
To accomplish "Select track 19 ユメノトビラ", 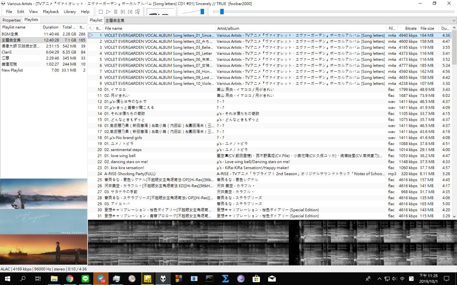I will pyautogui.click(x=270, y=144).
